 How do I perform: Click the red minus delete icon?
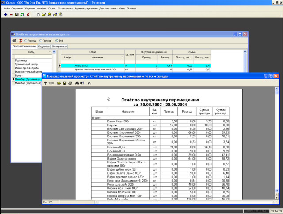[11, 15]
